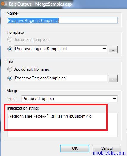The height and width of the screenshot is (156, 127).
Task: Open the template dropdown arrow
Action: tap(104, 49)
